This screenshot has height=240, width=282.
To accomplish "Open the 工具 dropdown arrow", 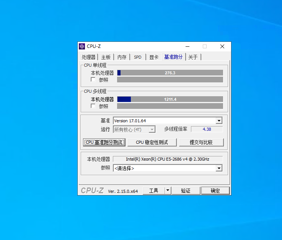I will point(168,190).
